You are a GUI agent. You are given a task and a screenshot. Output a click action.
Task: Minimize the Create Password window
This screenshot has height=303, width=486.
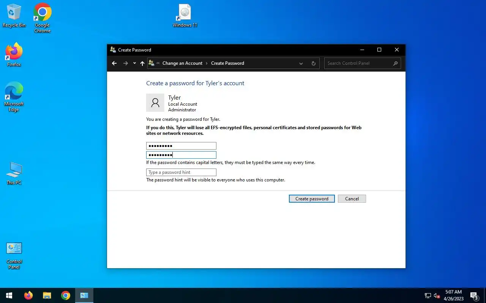362,50
